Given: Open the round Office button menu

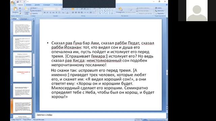Looking at the screenshot, I should [x=13, y=3].
